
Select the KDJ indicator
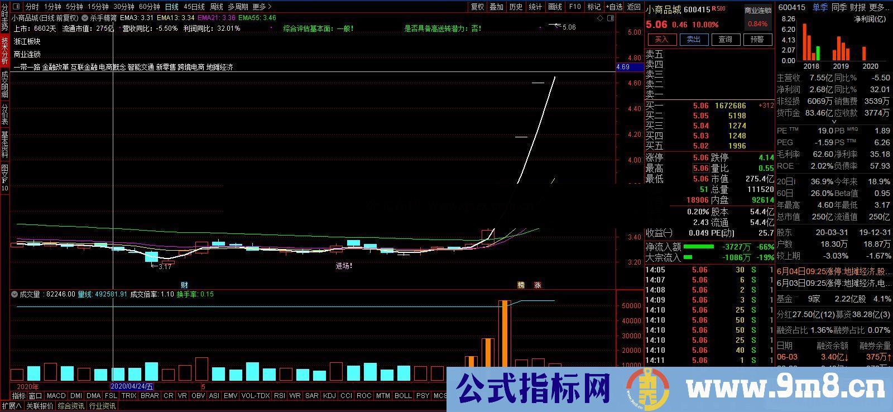coord(329,396)
